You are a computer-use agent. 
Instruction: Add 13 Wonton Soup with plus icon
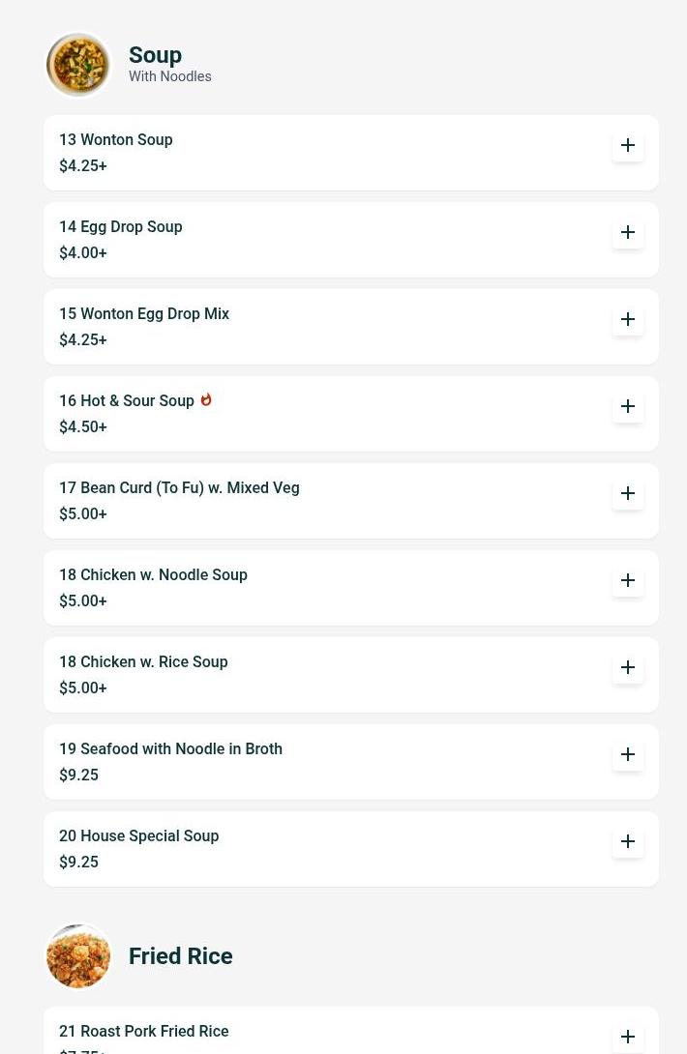tap(627, 145)
